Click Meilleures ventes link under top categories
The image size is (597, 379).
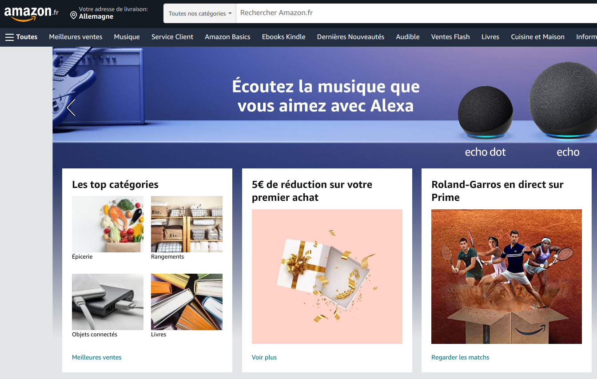click(x=97, y=357)
